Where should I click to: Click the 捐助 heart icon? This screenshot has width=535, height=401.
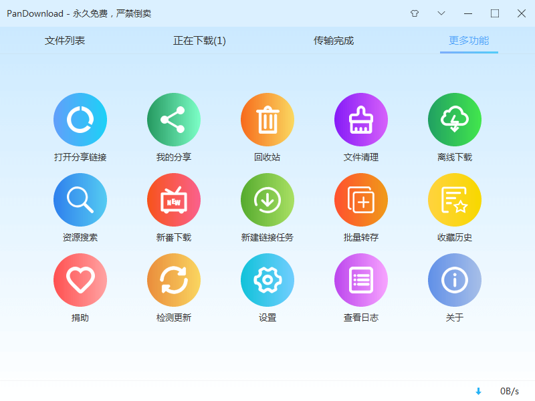[x=80, y=280]
